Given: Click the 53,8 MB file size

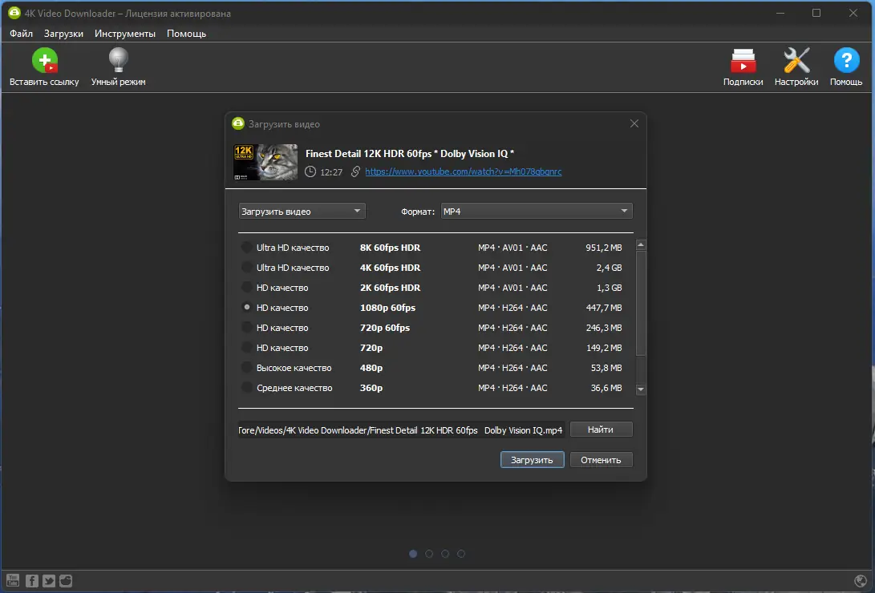Looking at the screenshot, I should (x=606, y=368).
